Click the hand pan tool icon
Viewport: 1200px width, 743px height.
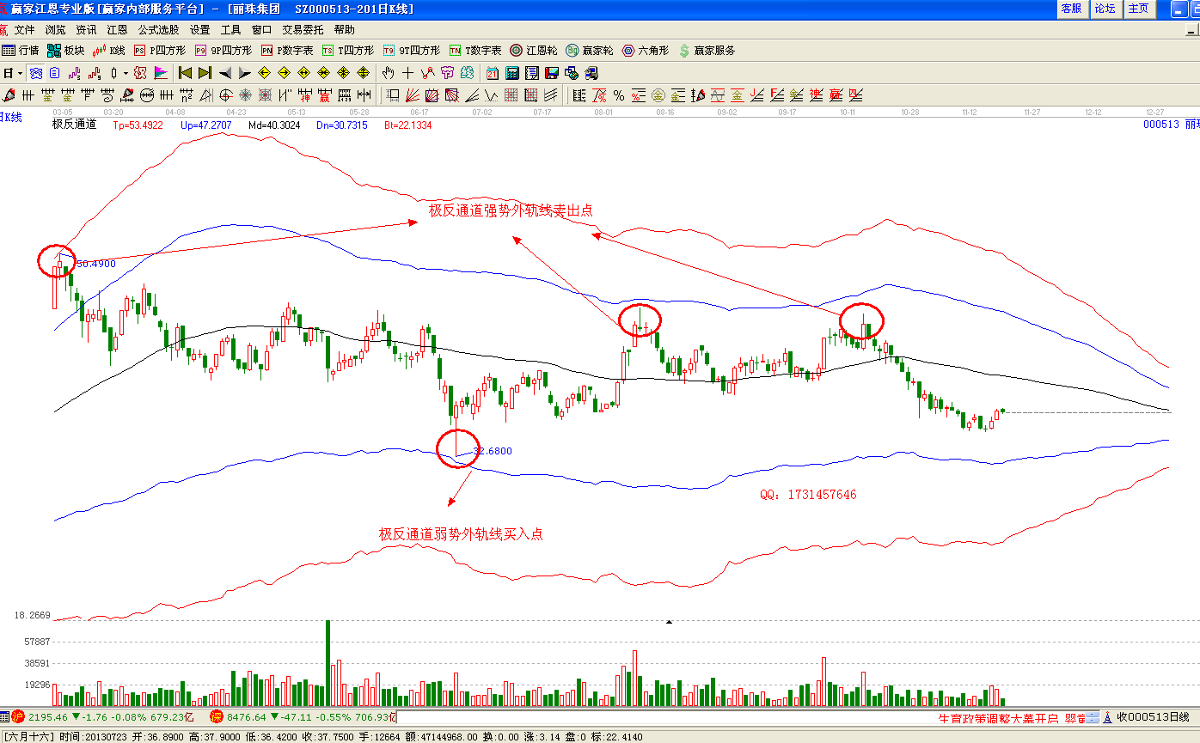(x=389, y=73)
